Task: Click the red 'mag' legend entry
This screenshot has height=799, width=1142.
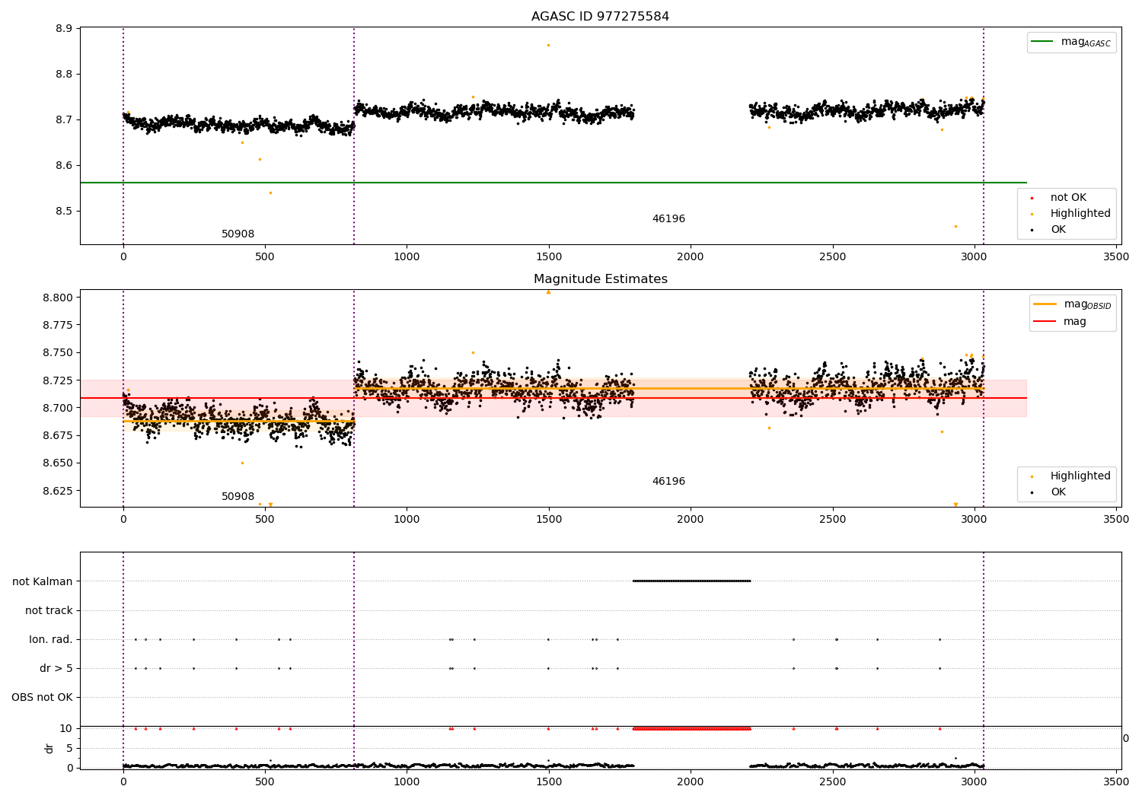Action: click(x=1060, y=321)
